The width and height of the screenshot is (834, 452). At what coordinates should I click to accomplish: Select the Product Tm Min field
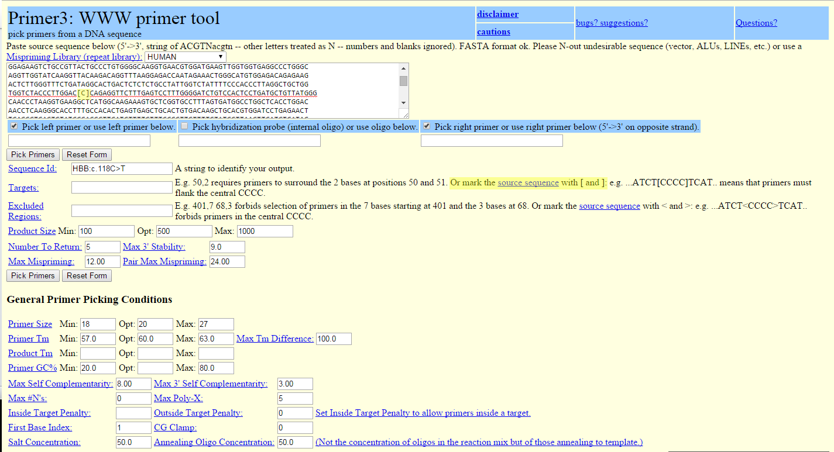pos(98,353)
